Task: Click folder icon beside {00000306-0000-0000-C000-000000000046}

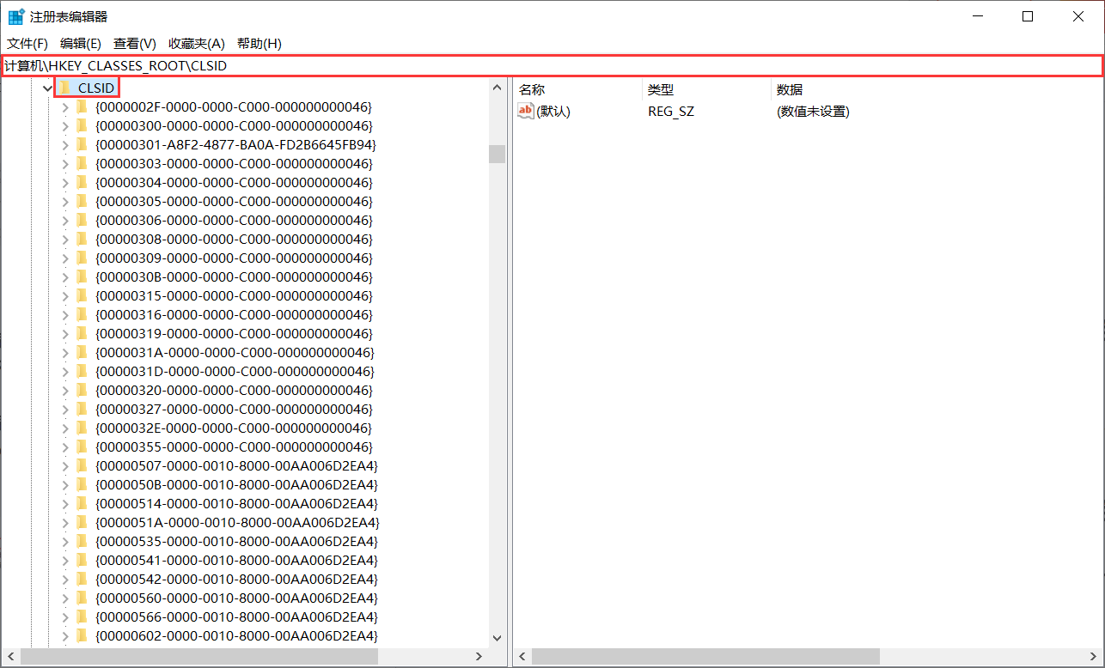Action: point(82,220)
